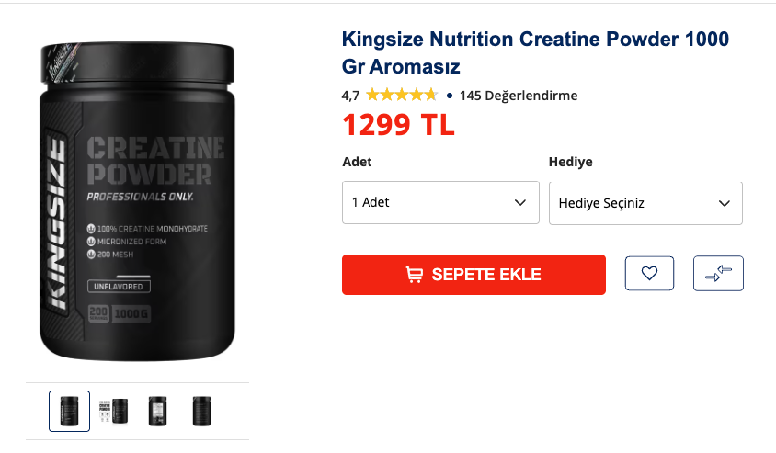This screenshot has height=453, width=776.
Task: Select the third thumbnail showing back label
Action: 157,411
